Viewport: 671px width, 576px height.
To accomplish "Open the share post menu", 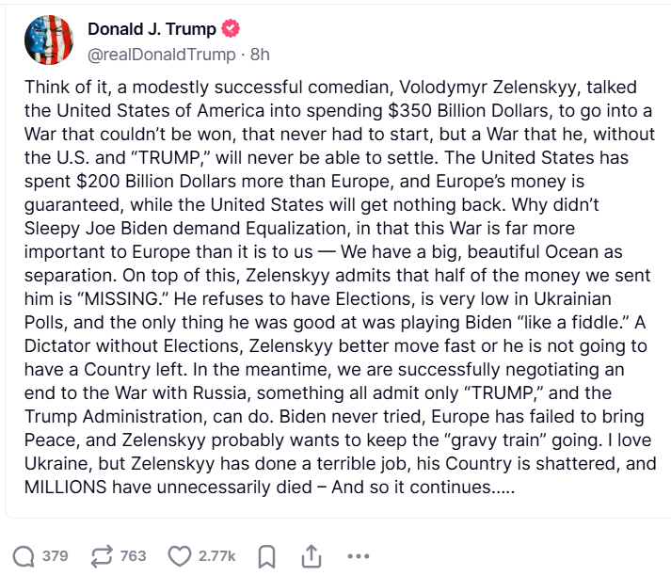I will (x=310, y=556).
